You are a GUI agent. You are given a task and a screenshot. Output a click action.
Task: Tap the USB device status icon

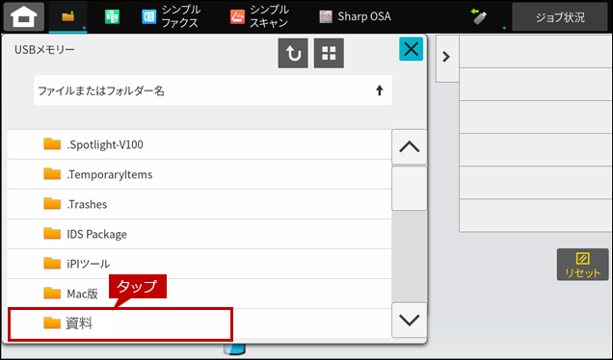click(x=479, y=16)
